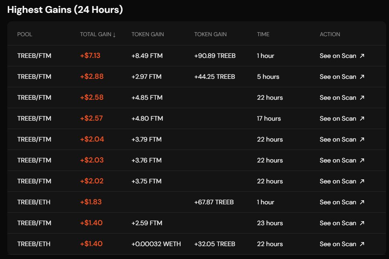Click the first TOKEN GAIN header

pyautogui.click(x=148, y=34)
